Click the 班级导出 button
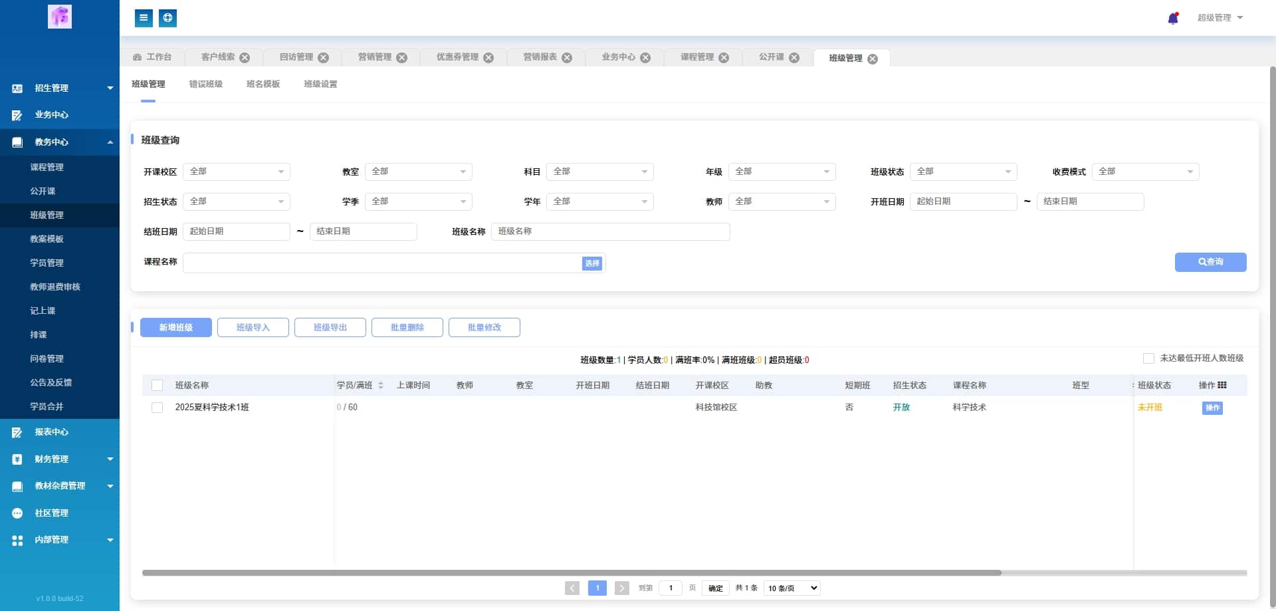Image resolution: width=1276 pixels, height=611 pixels. pyautogui.click(x=330, y=328)
